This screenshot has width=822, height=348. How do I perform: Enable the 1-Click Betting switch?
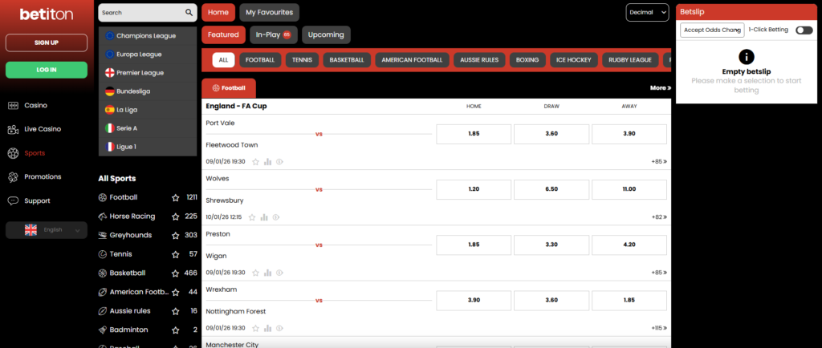click(804, 30)
